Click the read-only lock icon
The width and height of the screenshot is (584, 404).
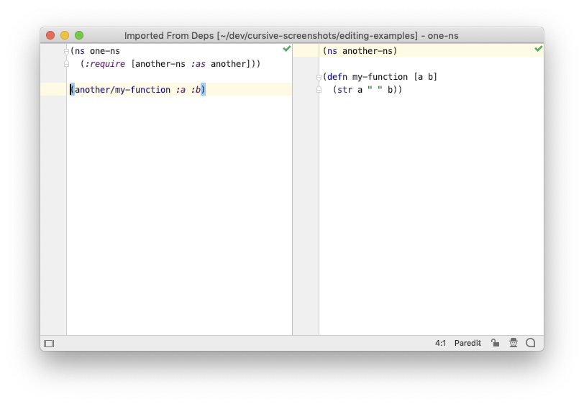coord(495,343)
